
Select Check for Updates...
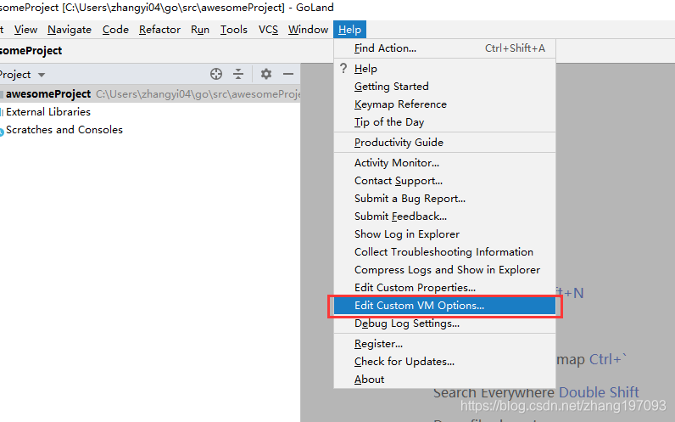coord(444,362)
